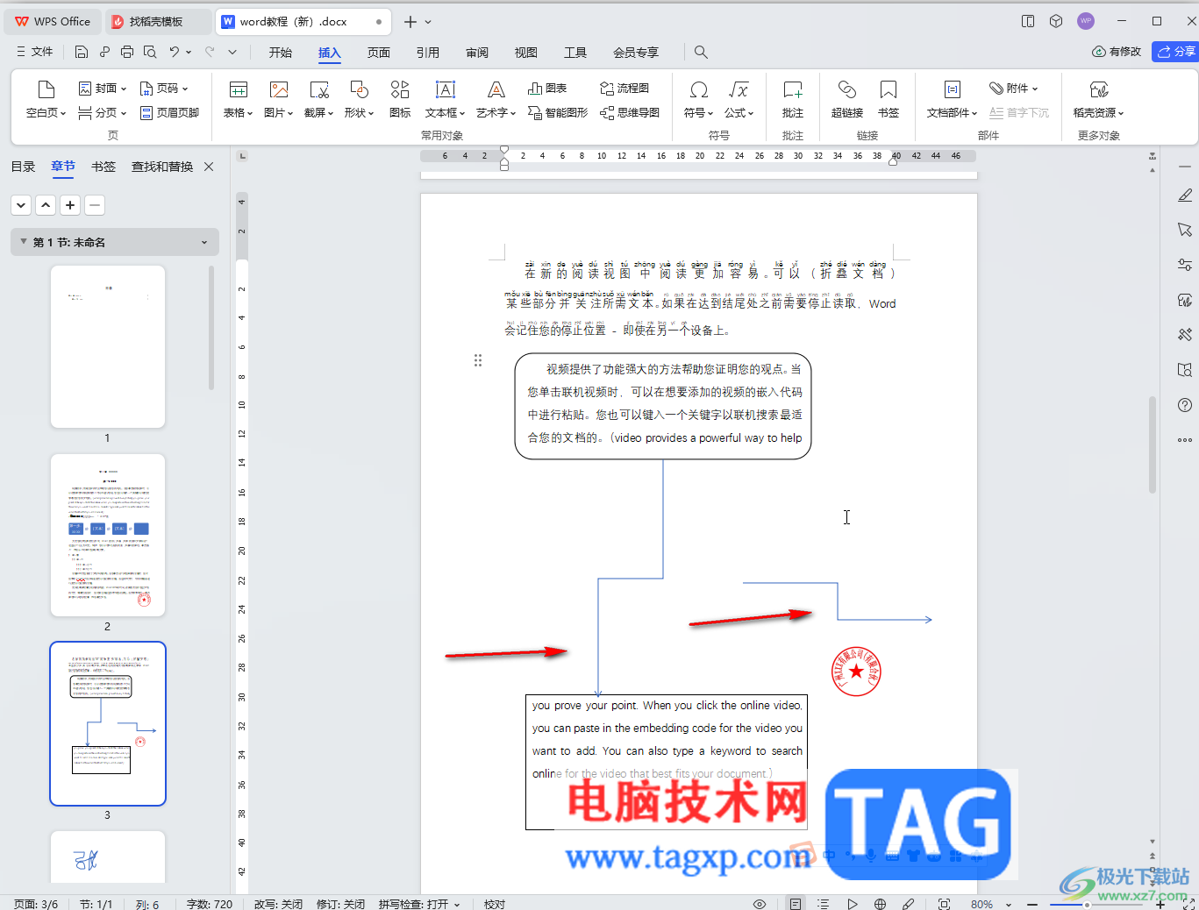Switch to the References (引用) tab
Viewport: 1199px width, 910px height.
coord(428,53)
